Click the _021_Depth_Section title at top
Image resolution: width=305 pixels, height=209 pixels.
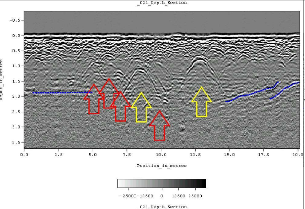[x=162, y=3]
